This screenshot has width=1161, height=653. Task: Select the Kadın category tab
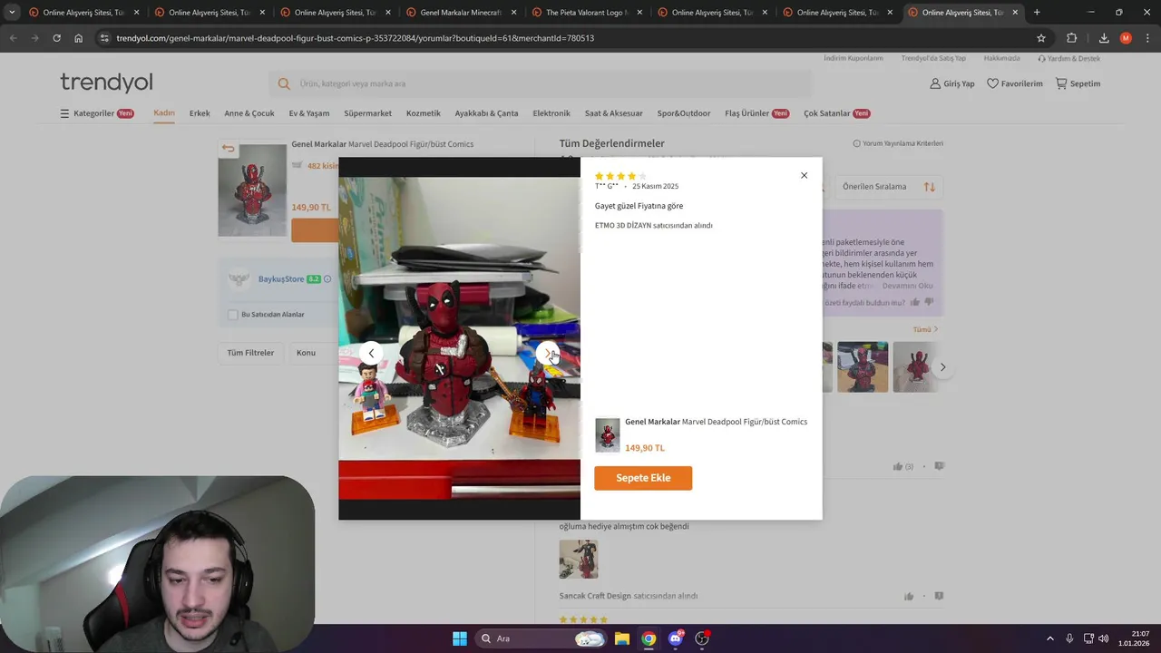[164, 113]
